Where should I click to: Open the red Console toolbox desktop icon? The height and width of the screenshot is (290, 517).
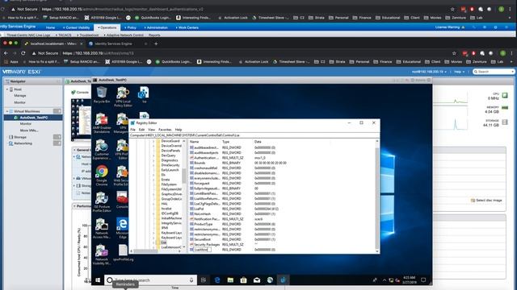(122, 200)
